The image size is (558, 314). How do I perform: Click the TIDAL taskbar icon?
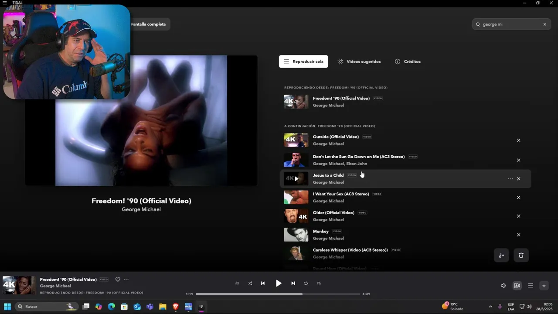(201, 307)
